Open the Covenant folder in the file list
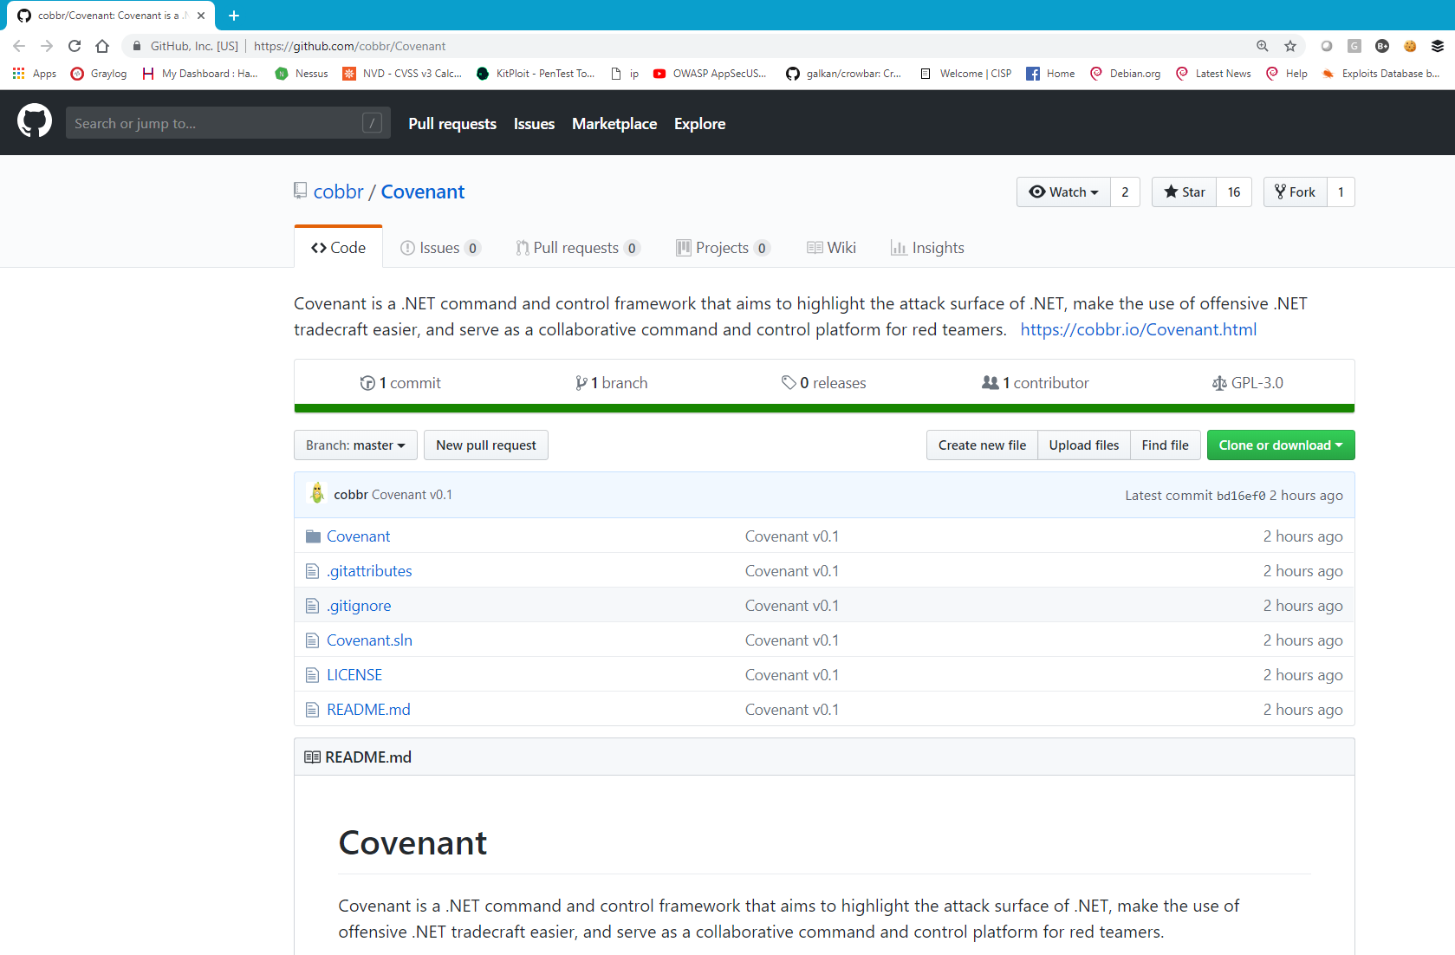 click(x=358, y=536)
